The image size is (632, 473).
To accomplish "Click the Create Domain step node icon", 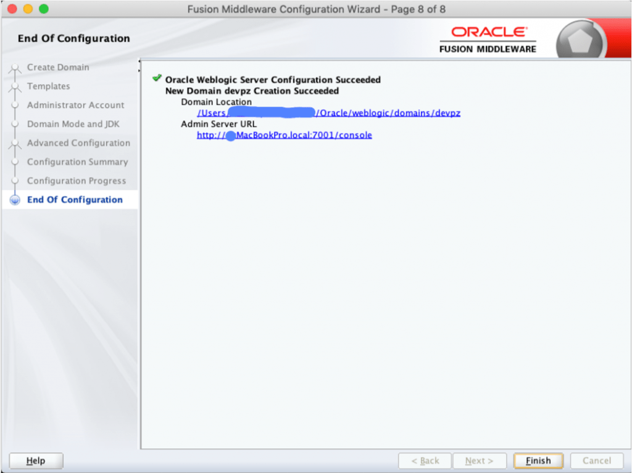I will (15, 68).
